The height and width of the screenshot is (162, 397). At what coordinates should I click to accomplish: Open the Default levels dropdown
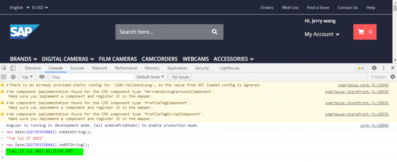(x=150, y=77)
